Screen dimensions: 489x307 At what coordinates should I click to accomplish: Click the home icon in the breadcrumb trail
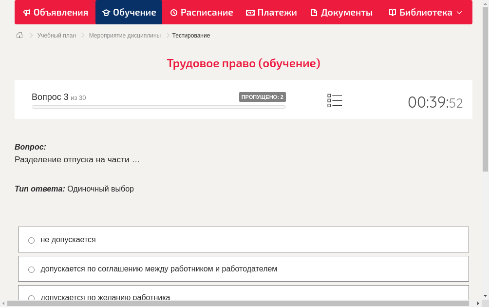19,35
